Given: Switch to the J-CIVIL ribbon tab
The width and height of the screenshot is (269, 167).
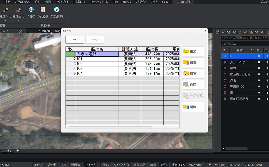Looking at the screenshot, I should coord(166,2).
